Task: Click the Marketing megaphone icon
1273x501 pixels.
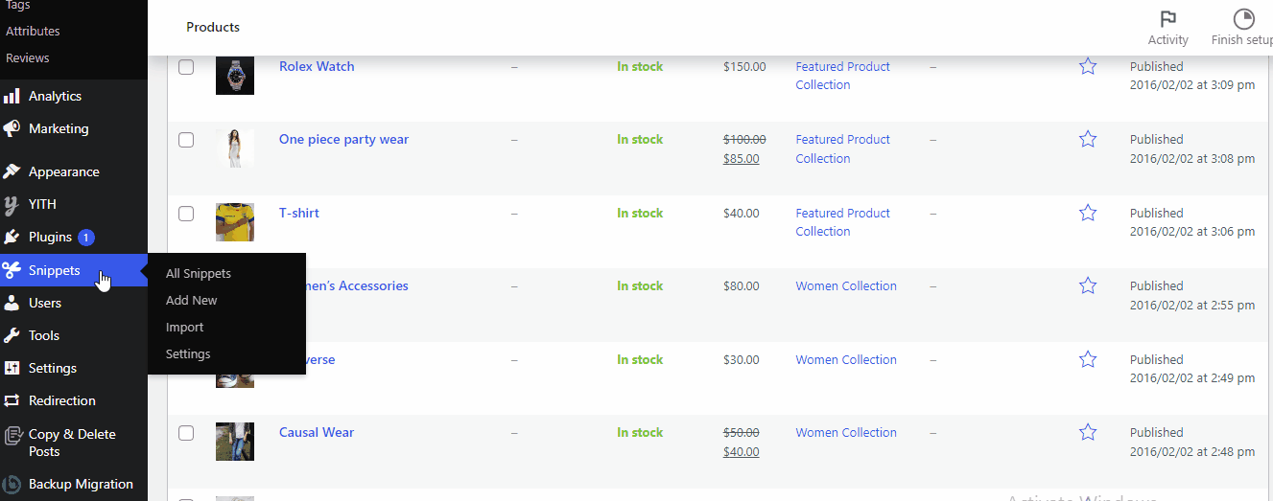Action: click(x=12, y=128)
